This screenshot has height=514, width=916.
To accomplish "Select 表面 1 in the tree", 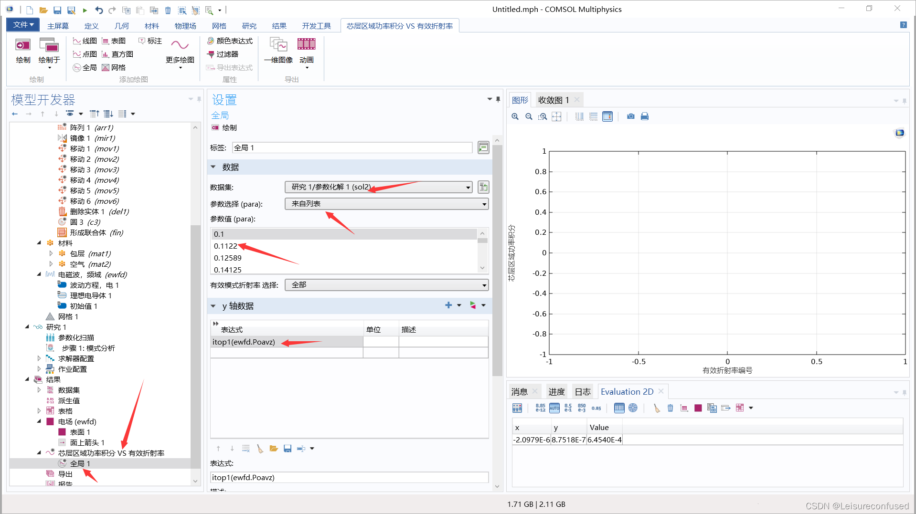I will tap(80, 432).
